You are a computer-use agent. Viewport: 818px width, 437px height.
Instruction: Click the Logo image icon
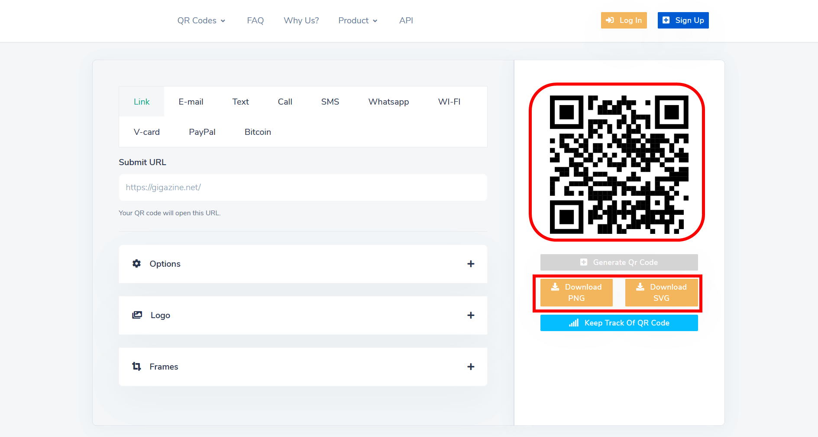click(x=137, y=315)
